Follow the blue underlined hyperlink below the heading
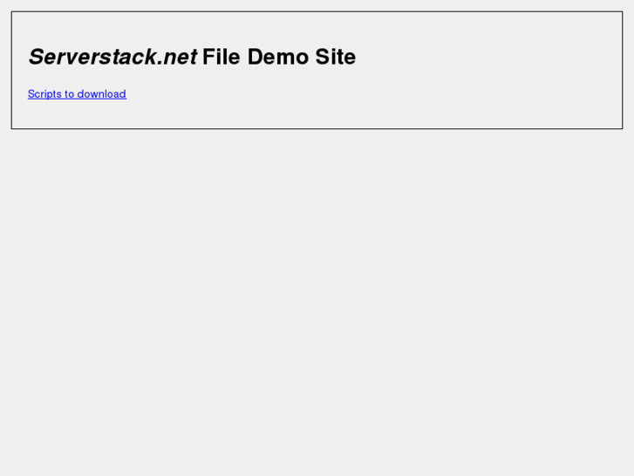Viewport: 634px width, 476px height. coord(77,94)
